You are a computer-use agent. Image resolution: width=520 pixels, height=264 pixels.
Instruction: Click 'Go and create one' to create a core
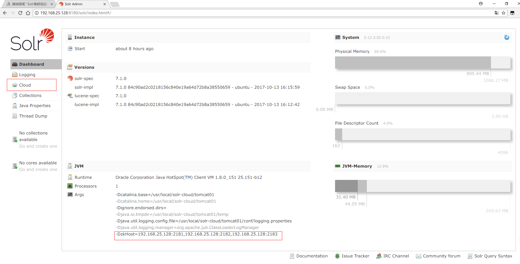[x=38, y=169]
